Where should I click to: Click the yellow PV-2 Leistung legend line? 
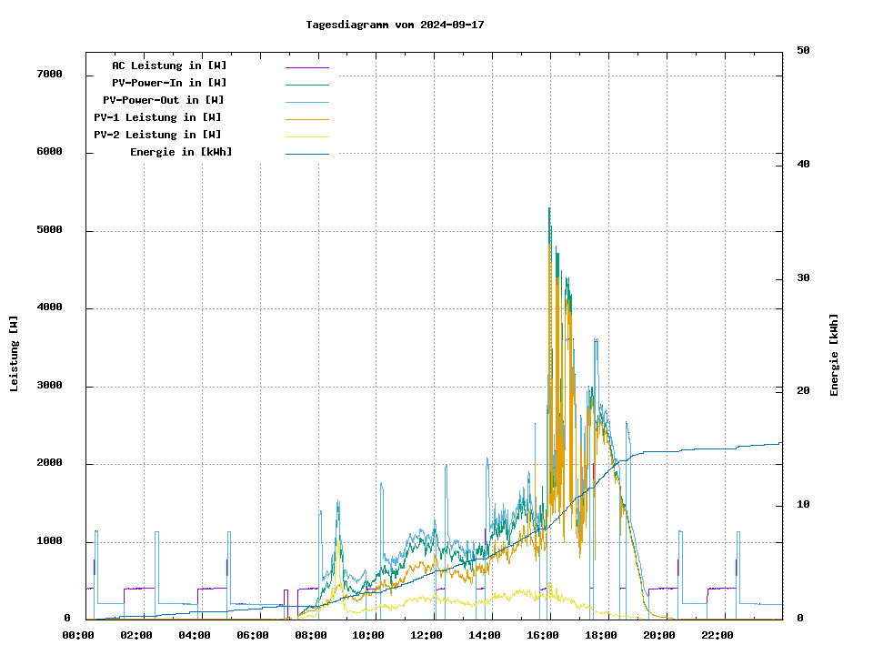pos(306,136)
